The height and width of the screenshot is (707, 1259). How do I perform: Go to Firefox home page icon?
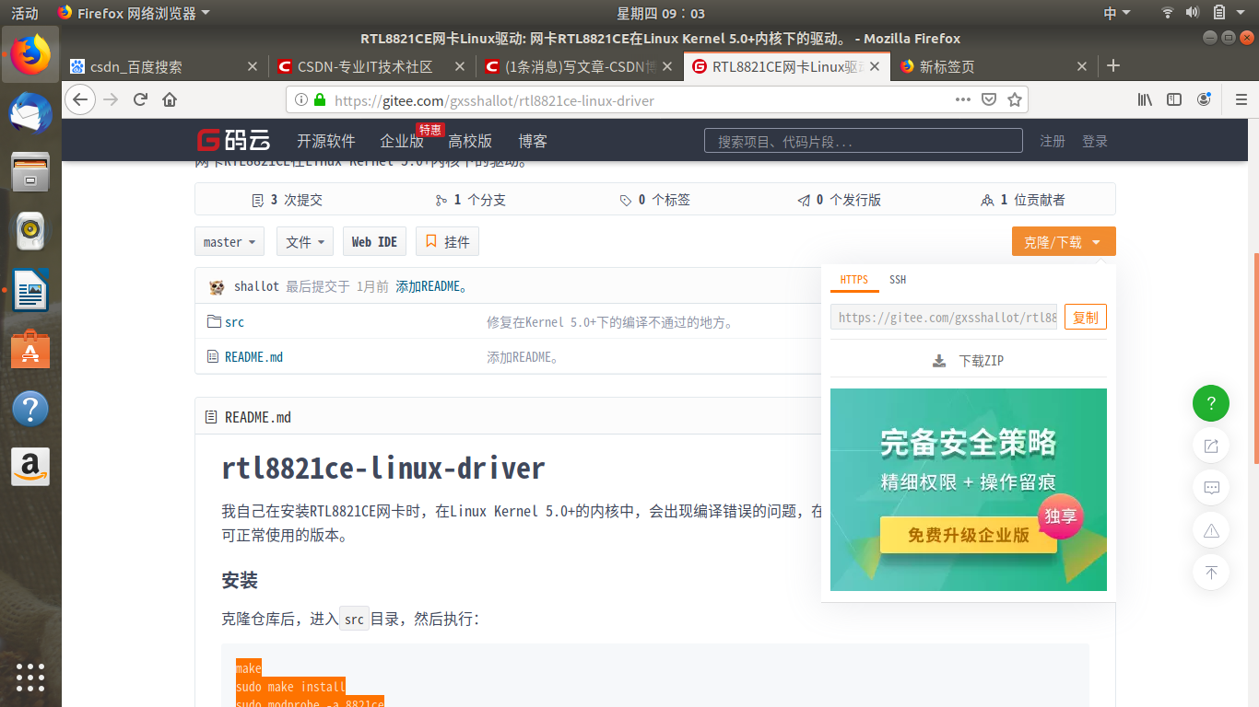[170, 99]
